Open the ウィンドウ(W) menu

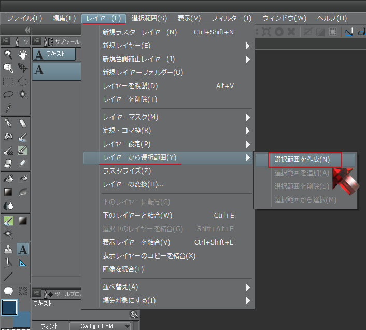pyautogui.click(x=284, y=18)
